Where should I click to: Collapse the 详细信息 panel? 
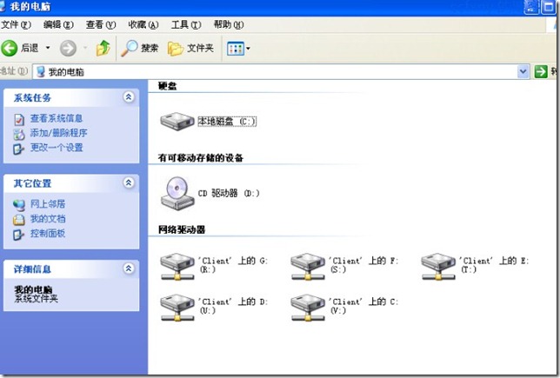129,269
